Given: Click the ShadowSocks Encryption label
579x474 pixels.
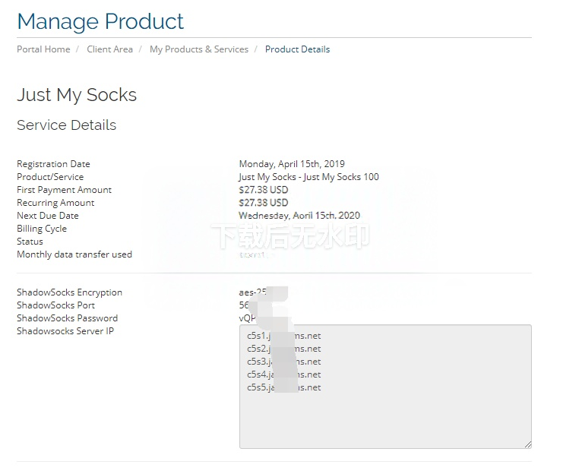Looking at the screenshot, I should pyautogui.click(x=69, y=292).
